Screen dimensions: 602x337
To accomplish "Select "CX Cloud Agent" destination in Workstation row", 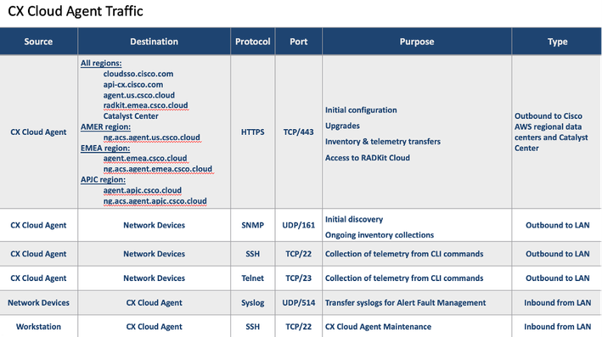I will [x=154, y=327].
